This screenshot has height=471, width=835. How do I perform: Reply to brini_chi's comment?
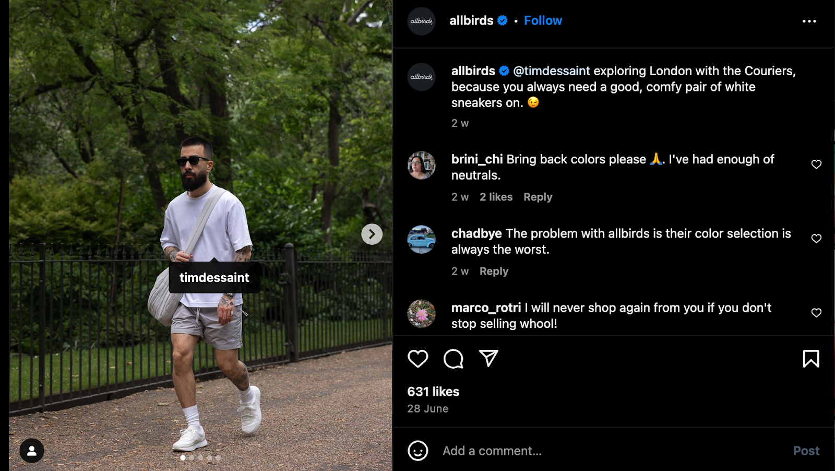[538, 197]
